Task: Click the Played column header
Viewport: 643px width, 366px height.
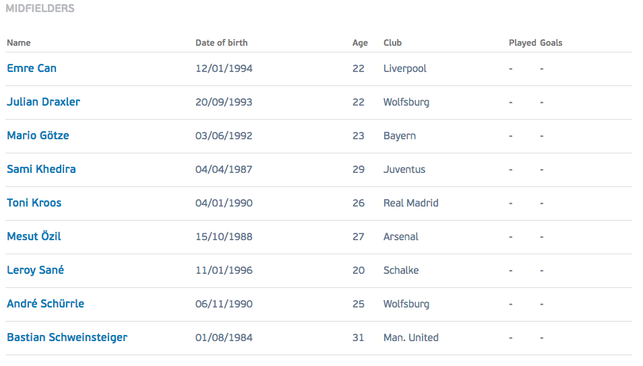Action: (x=522, y=43)
